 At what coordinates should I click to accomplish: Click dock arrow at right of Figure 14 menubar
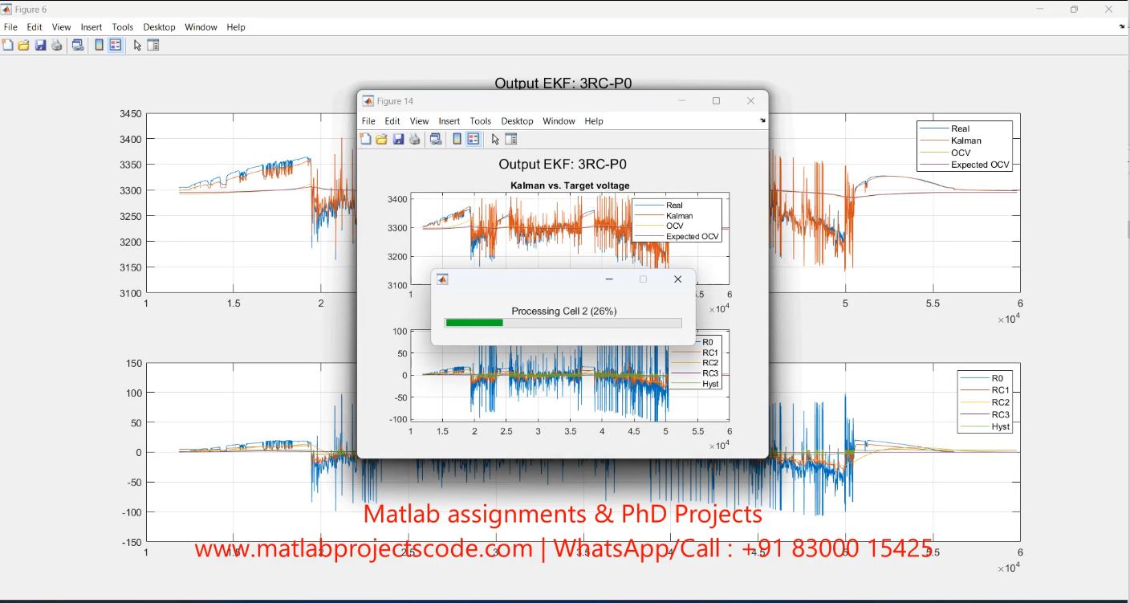[762, 120]
